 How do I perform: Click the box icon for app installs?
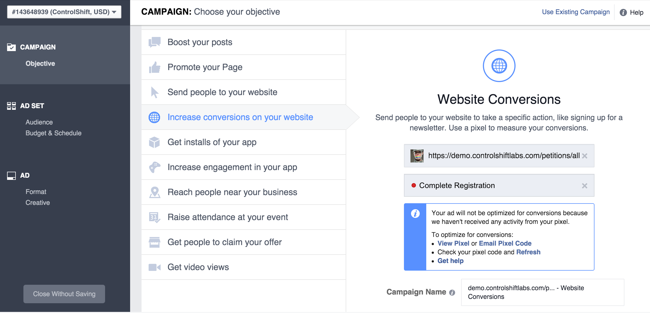pyautogui.click(x=154, y=142)
